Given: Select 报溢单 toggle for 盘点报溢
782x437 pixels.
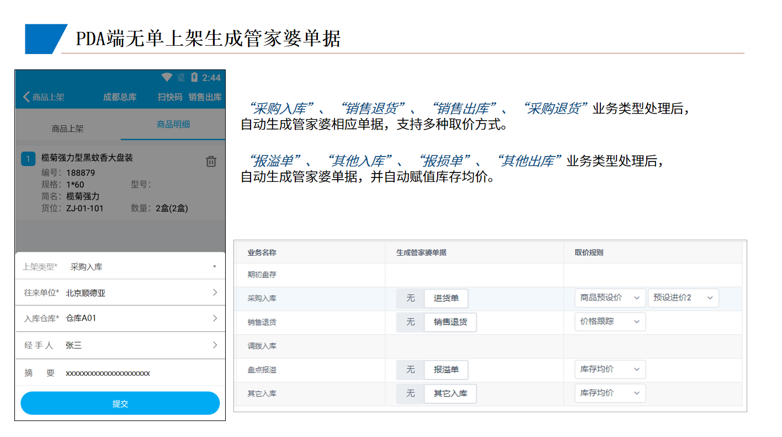Looking at the screenshot, I should click(446, 370).
